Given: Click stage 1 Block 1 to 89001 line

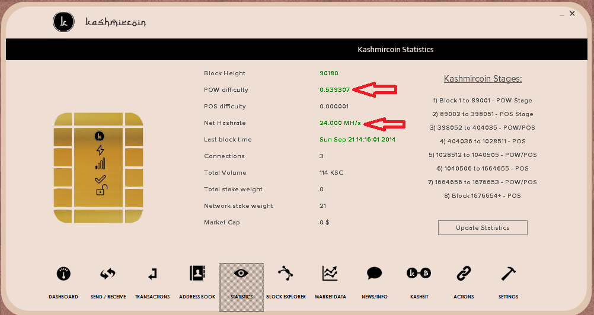Looking at the screenshot, I should point(483,101).
